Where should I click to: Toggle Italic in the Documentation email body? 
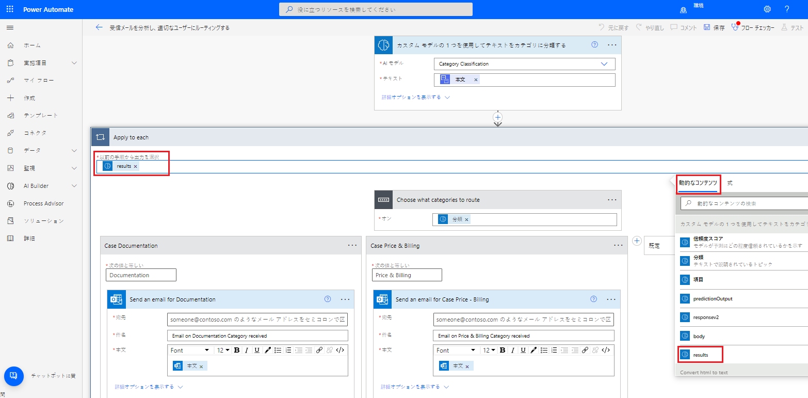tap(247, 351)
